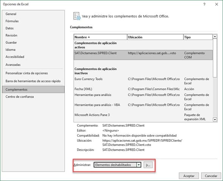Open the help question mark icon
This screenshot has height=181, width=223.
tap(204, 4)
